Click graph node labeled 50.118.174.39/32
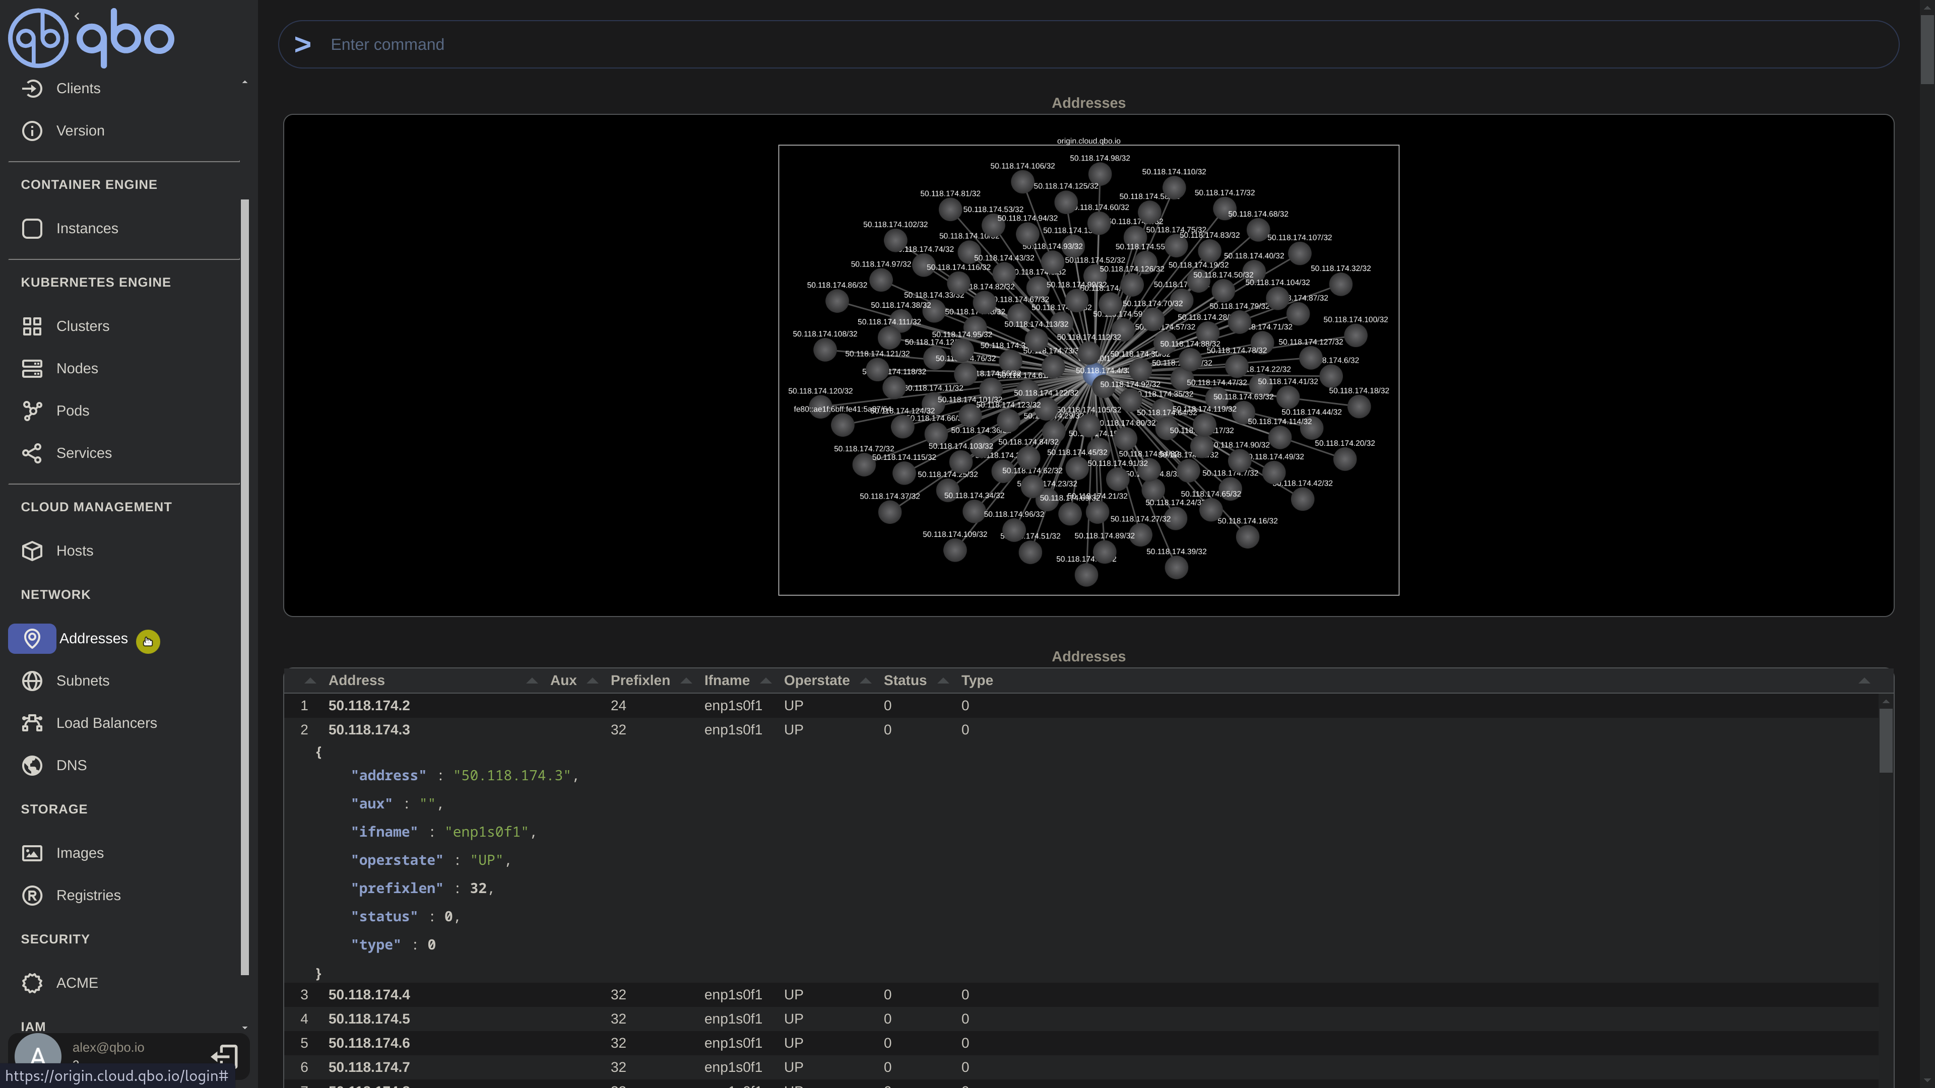 [x=1176, y=567]
